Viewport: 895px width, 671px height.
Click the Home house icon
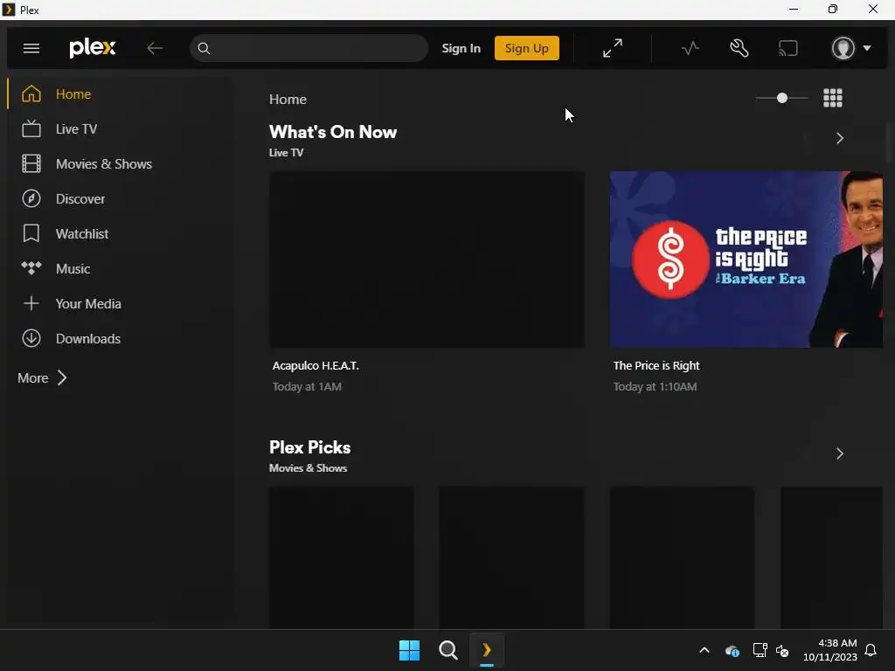[31, 93]
